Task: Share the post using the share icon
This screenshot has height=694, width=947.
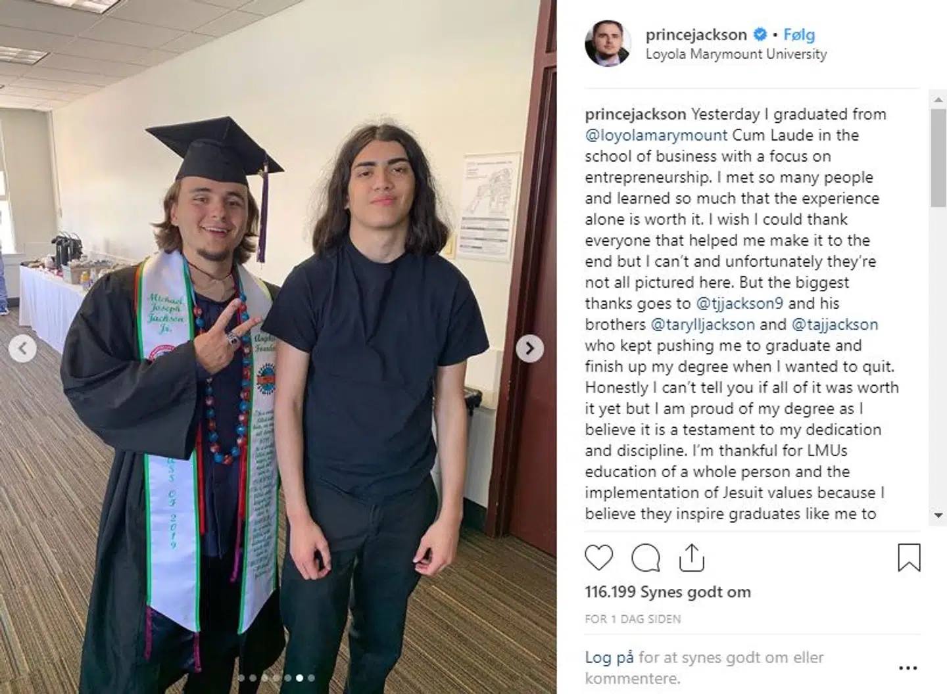Action: point(691,558)
